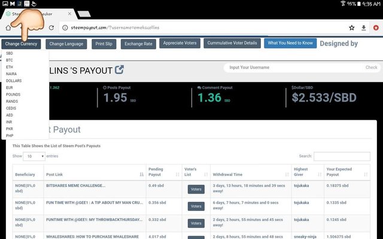Open WHALESHARES: HOW TO PURCHASE link
The width and height of the screenshot is (383, 239).
tap(92, 237)
